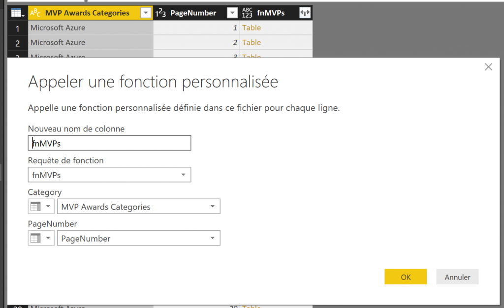The image size is (504, 308).
Task: Open MVP Awards Categories column filter dropdown
Action: 146,13
